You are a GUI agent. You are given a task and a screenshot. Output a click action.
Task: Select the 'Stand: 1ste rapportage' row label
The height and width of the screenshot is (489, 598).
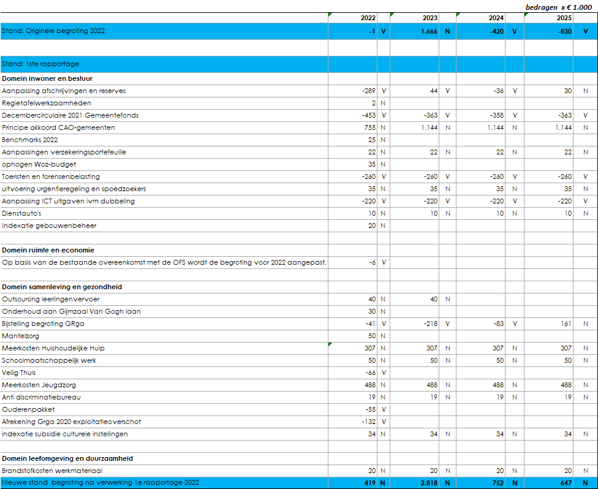(x=40, y=64)
